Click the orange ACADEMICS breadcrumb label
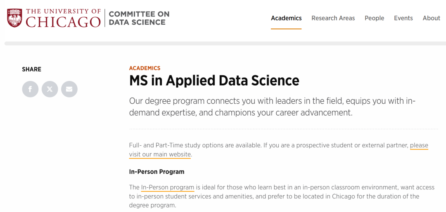 [145, 68]
